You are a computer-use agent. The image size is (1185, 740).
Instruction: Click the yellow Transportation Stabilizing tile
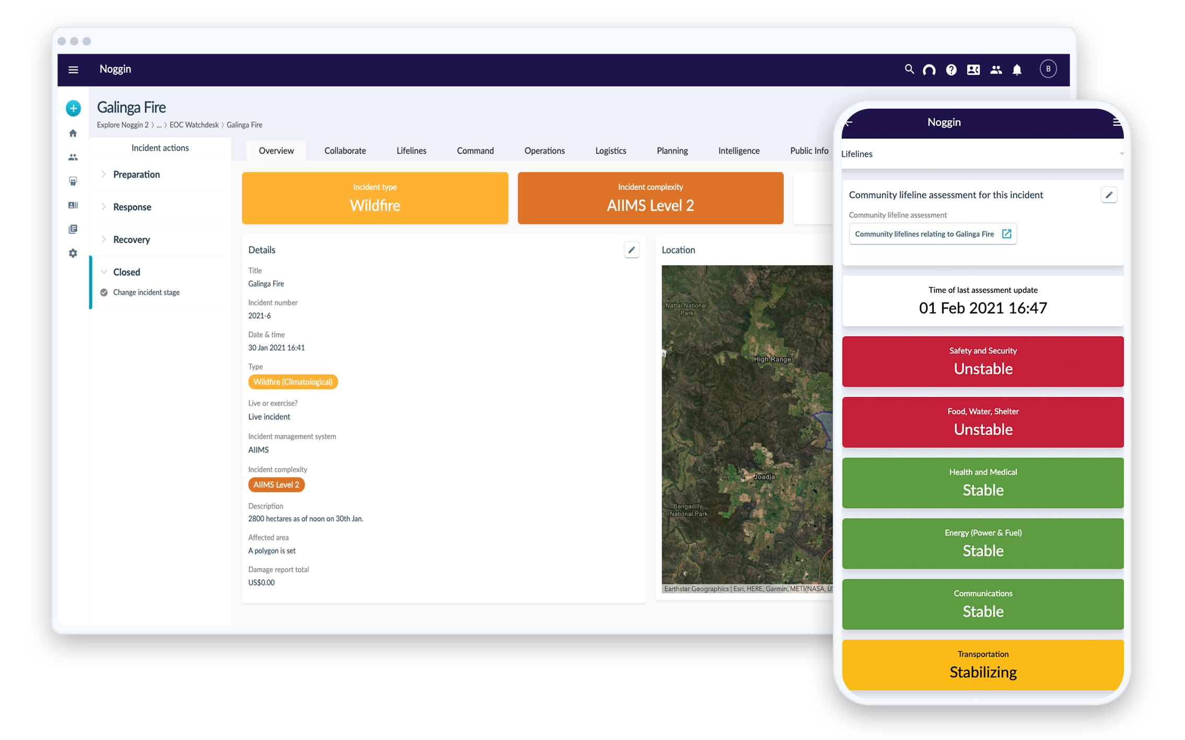(982, 665)
